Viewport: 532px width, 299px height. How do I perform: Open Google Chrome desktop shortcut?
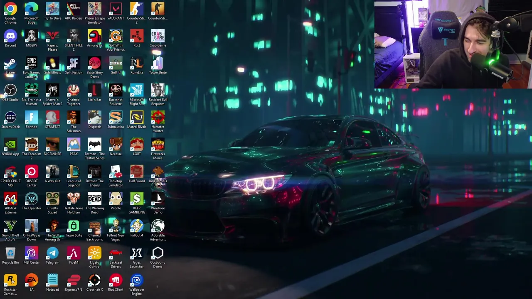tap(10, 9)
